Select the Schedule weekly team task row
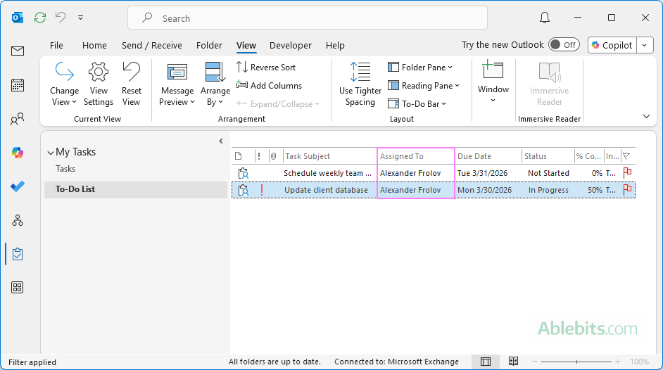Screen dimensions: 663x370 pyautogui.click(x=434, y=173)
